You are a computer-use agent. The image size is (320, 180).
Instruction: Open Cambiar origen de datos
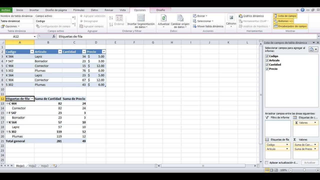[180, 21]
